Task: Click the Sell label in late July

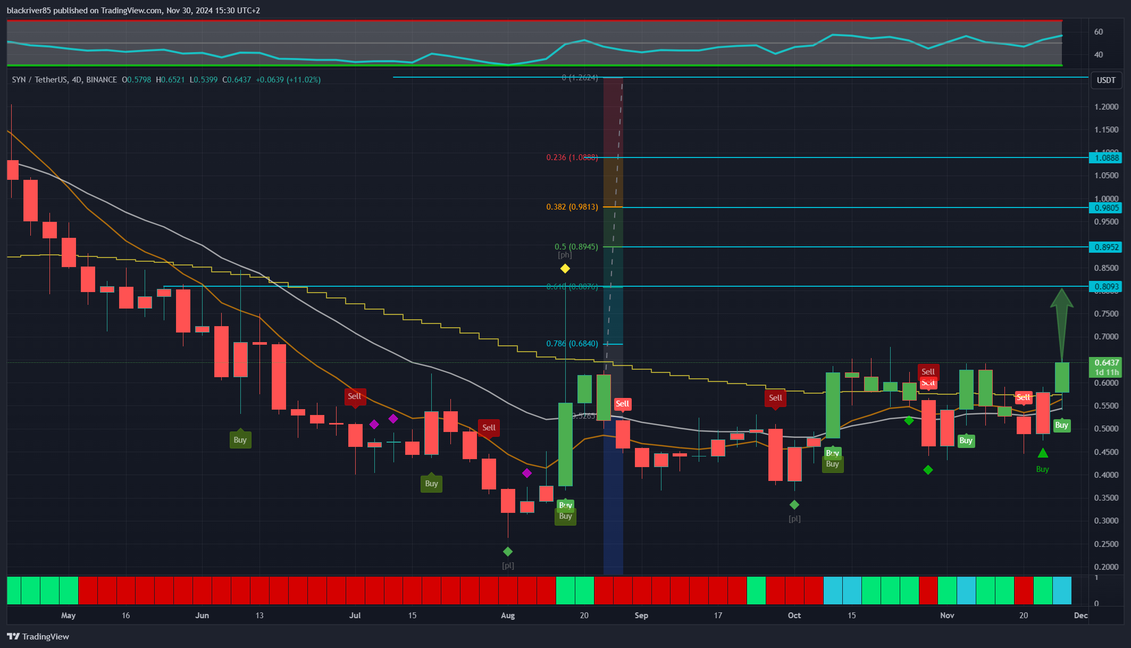Action: 489,428
